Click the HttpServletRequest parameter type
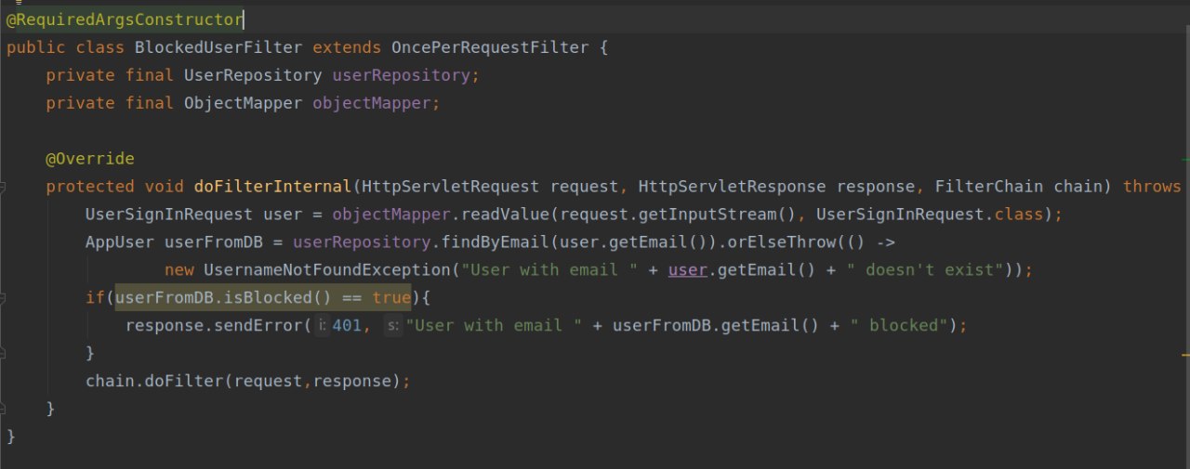Viewport: 1190px width, 469px height. (451, 187)
